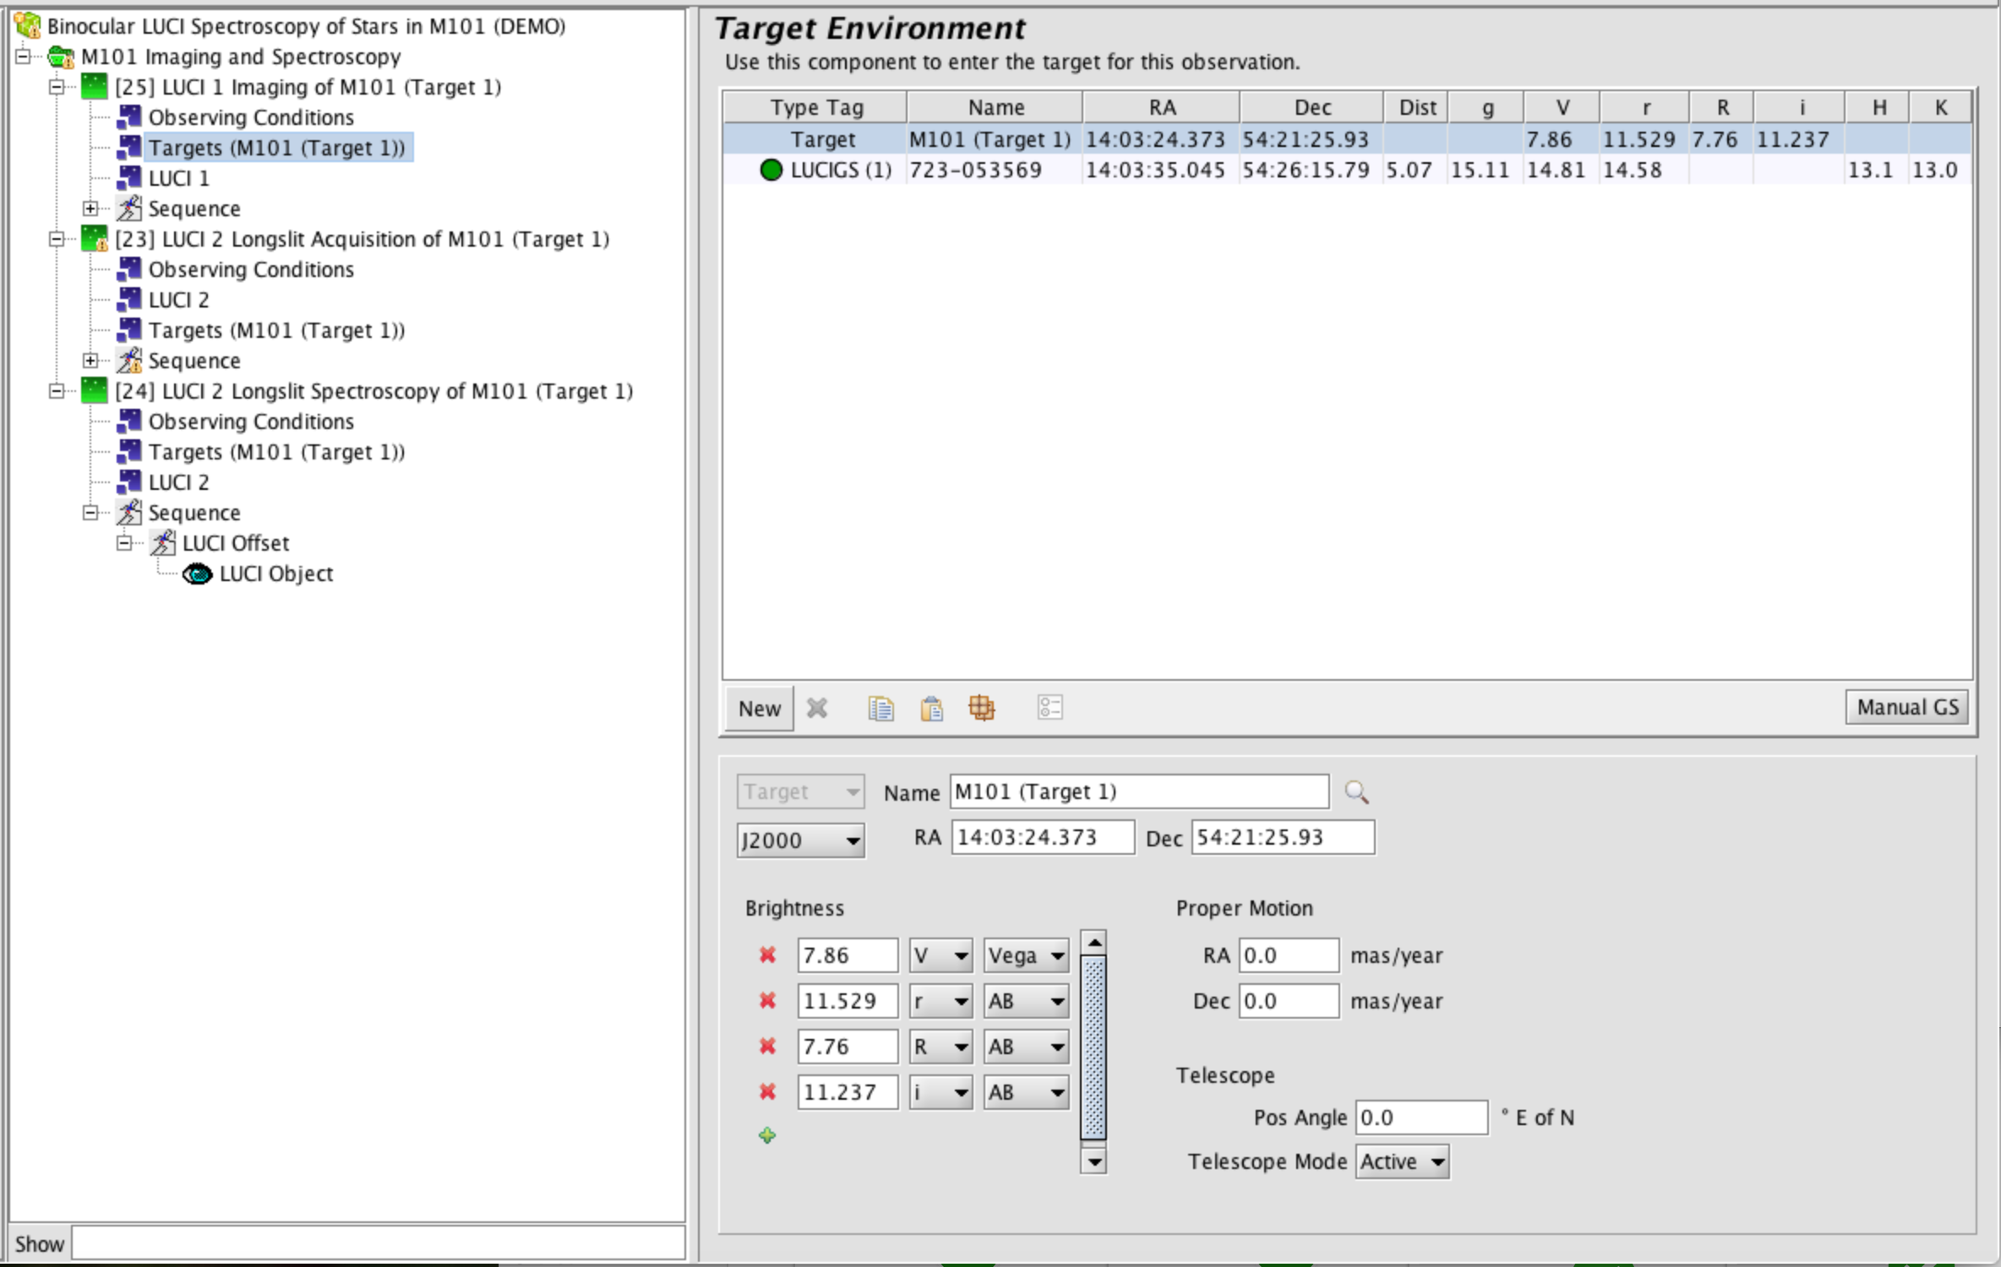Click the Proper Motion RA field

point(1289,955)
